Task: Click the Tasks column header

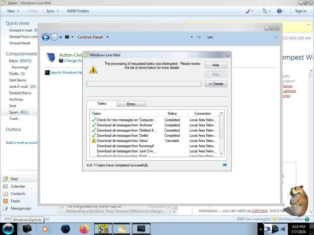Action: [124, 113]
